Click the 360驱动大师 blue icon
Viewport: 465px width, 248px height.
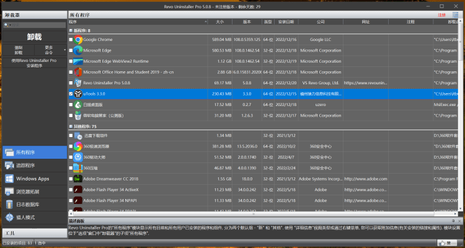point(78,157)
